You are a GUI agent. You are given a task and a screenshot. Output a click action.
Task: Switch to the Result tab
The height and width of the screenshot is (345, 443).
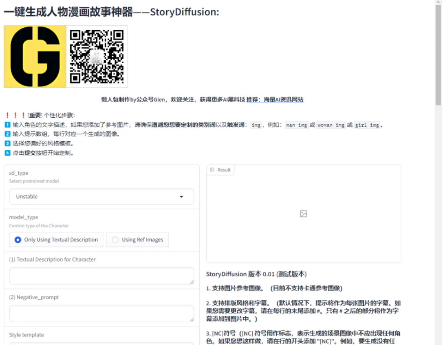tap(220, 170)
